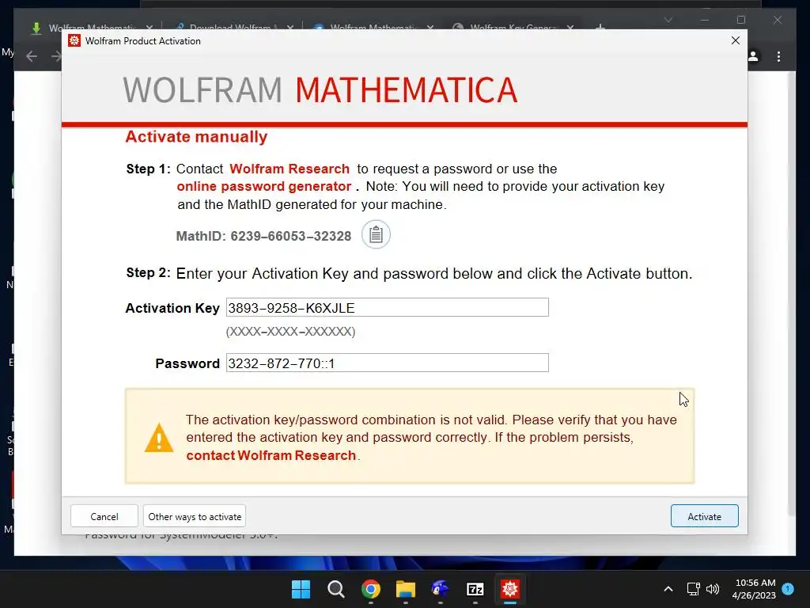
Task: Show hidden system tray icons
Action: pyautogui.click(x=668, y=589)
